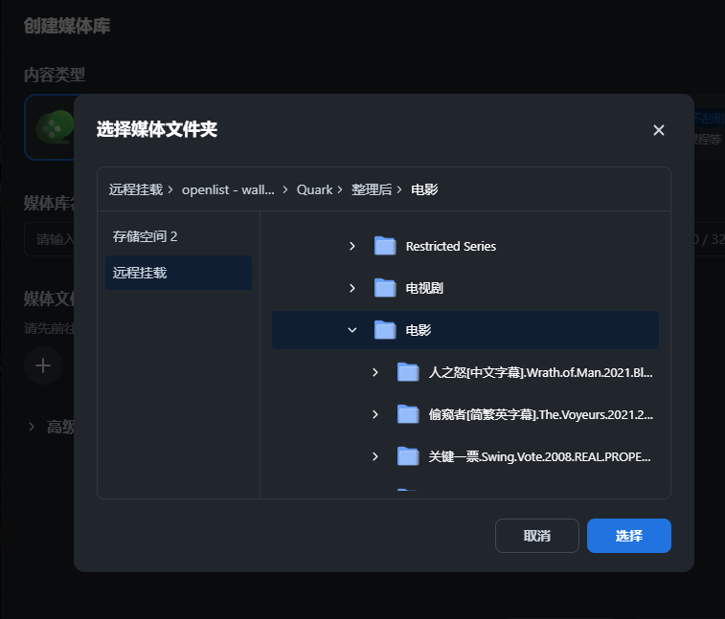Select the green content type card
The image size is (725, 619).
50,127
